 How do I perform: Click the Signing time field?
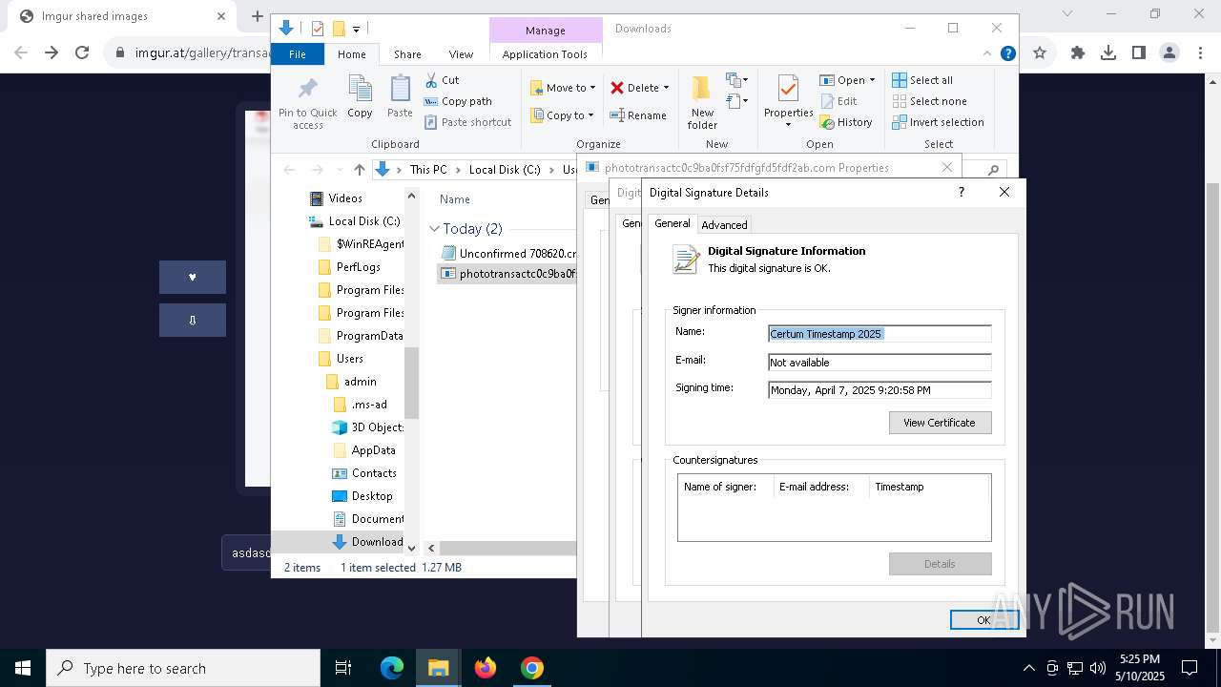coord(880,390)
